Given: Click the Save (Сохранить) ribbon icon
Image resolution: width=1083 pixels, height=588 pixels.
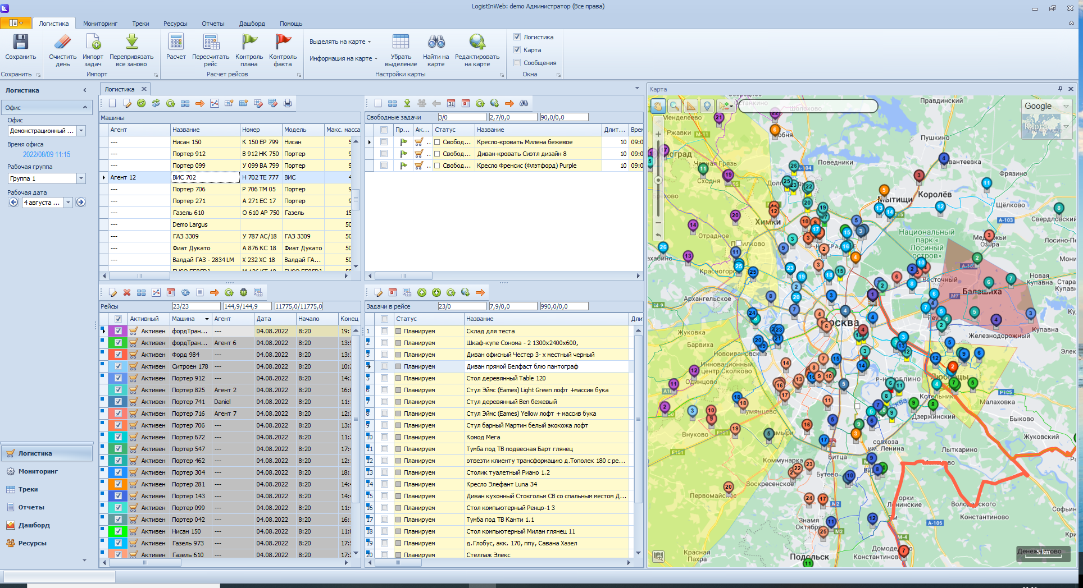Looking at the screenshot, I should point(20,43).
